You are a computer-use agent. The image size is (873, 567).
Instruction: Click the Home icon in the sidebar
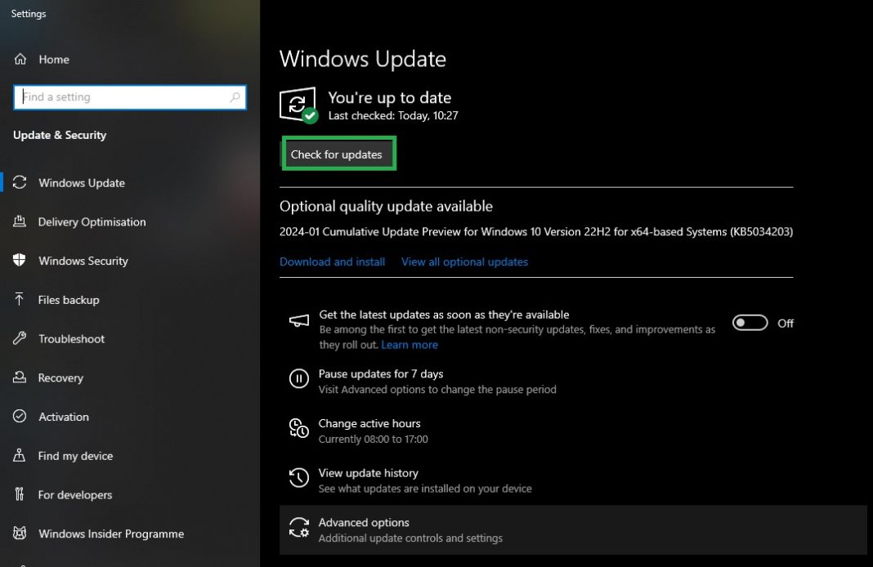tap(20, 59)
